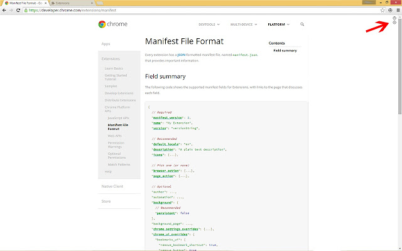Jump to Field summary in the Contents box
The width and height of the screenshot is (402, 251).
point(285,50)
